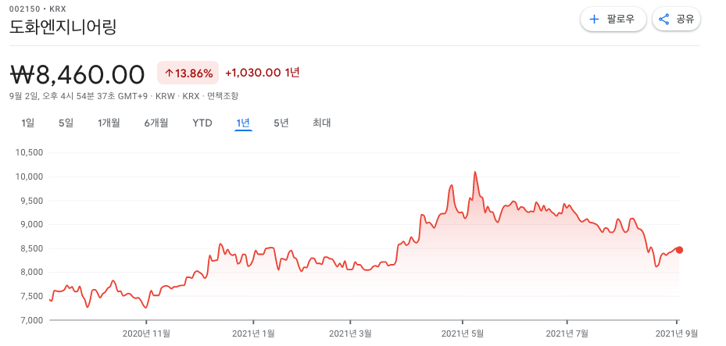Click the 도화엔지니어링 company title
Viewport: 726px width, 346px height.
63,27
